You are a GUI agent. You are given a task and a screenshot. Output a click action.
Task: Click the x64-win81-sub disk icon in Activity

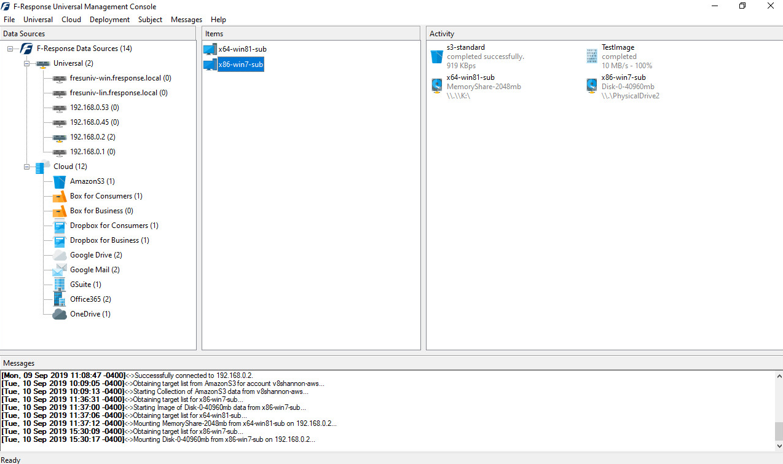[x=436, y=87]
